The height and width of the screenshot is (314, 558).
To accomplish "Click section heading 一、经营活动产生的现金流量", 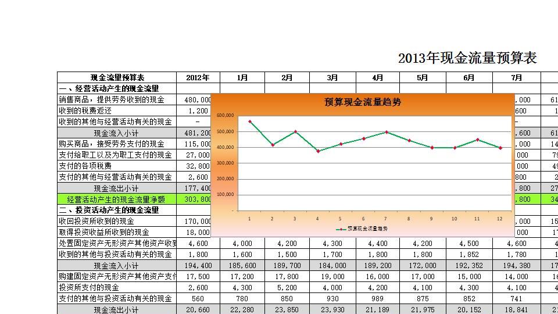I will (x=109, y=88).
